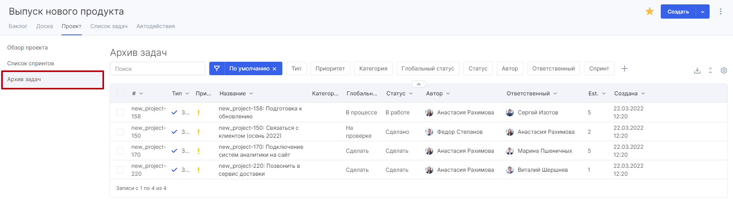Click Федор Степанов's author avatar
Viewport: 733px width, 203px height.
click(x=429, y=132)
